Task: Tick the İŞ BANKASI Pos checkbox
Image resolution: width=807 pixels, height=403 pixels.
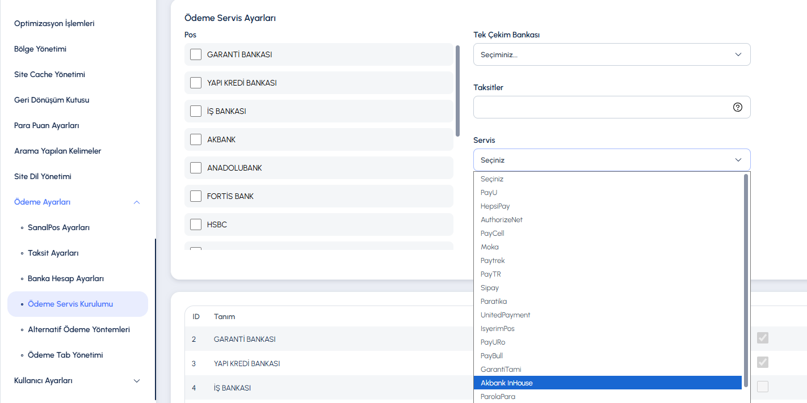Action: [196, 111]
